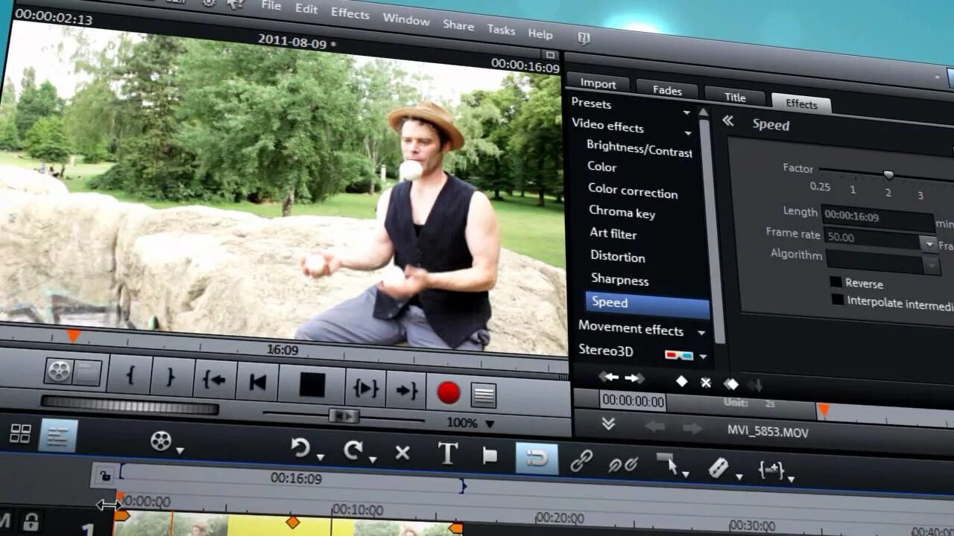Ungroup objects with the broken link icon
This screenshot has height=536, width=954.
coord(622,464)
